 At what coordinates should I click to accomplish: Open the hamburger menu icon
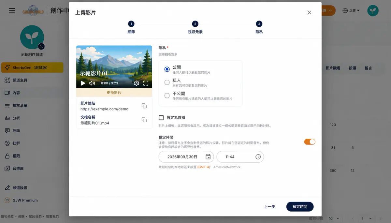[x=12, y=11]
